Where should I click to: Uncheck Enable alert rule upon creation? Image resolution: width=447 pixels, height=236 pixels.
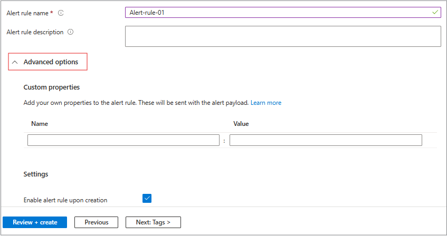[147, 199]
